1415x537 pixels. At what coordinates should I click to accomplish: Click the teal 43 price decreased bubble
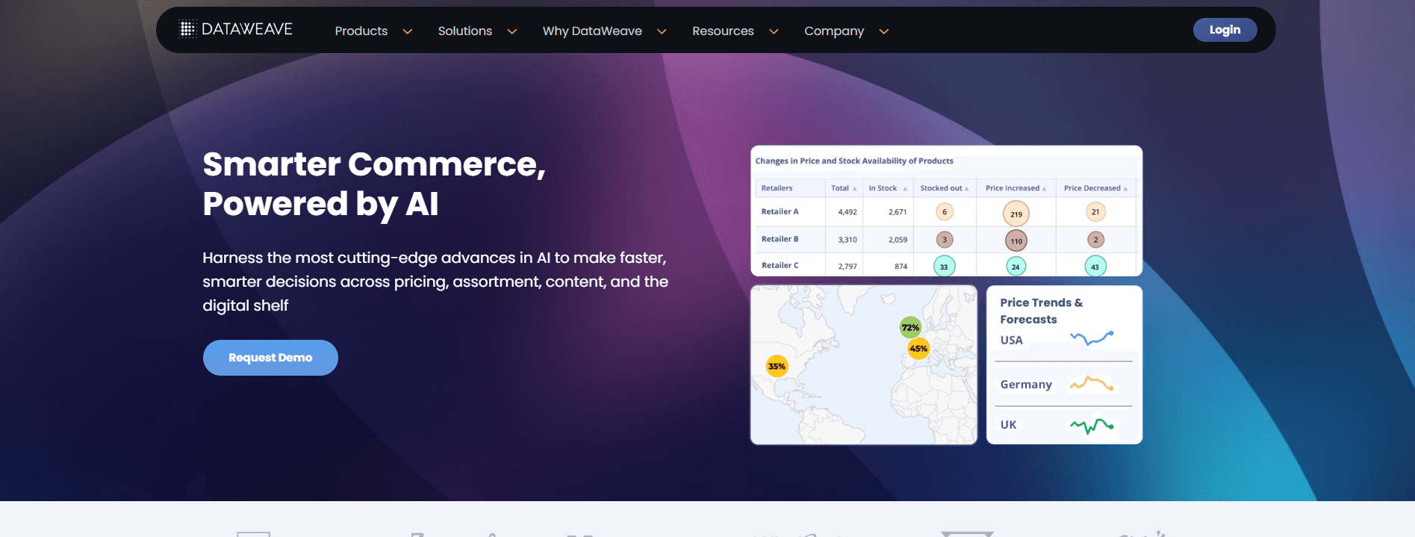tap(1095, 267)
